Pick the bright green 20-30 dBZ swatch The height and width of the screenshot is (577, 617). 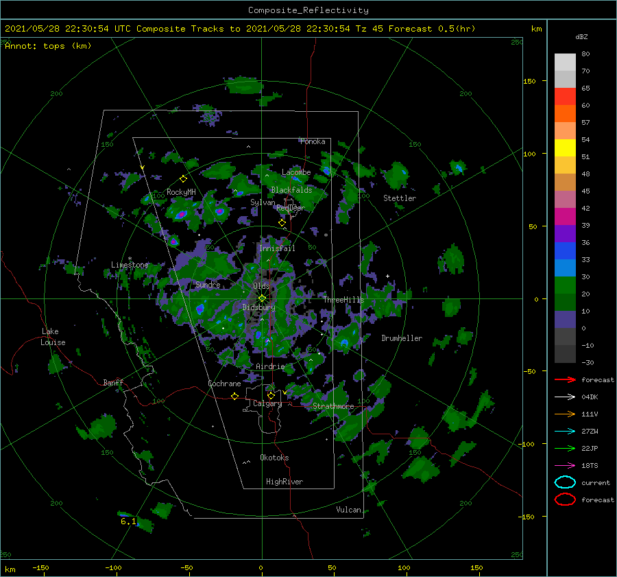(x=565, y=285)
